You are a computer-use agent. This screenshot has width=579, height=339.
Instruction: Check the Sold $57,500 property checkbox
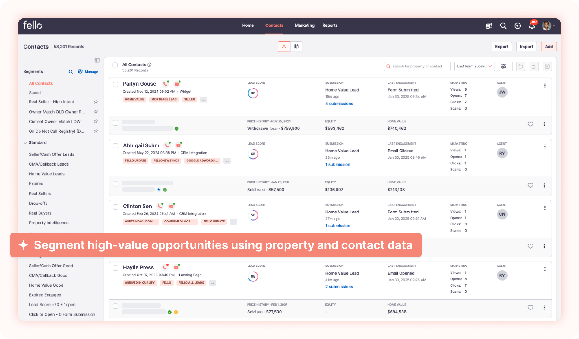click(x=115, y=184)
